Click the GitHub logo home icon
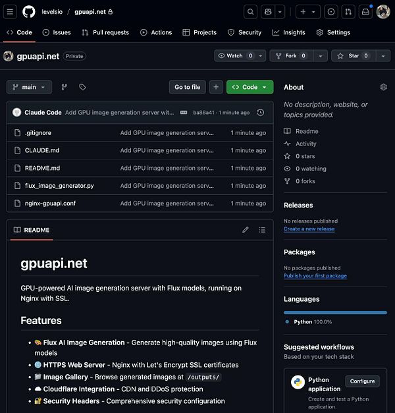This screenshot has height=413, width=395. pos(29,12)
